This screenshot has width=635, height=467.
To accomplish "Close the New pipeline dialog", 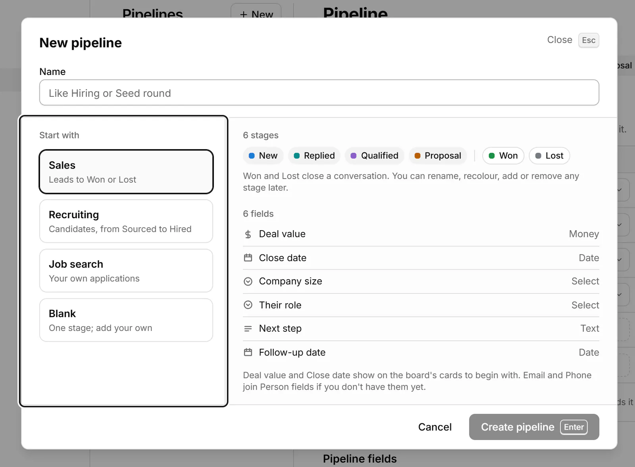I will point(560,40).
